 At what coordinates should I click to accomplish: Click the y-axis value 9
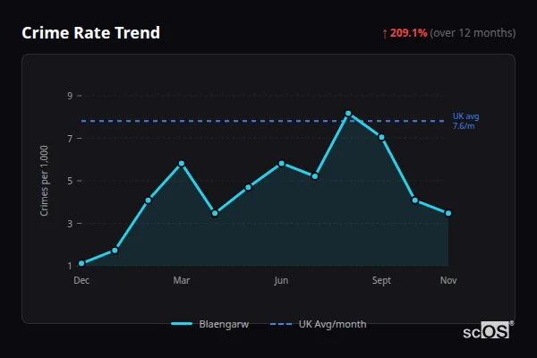click(x=70, y=96)
